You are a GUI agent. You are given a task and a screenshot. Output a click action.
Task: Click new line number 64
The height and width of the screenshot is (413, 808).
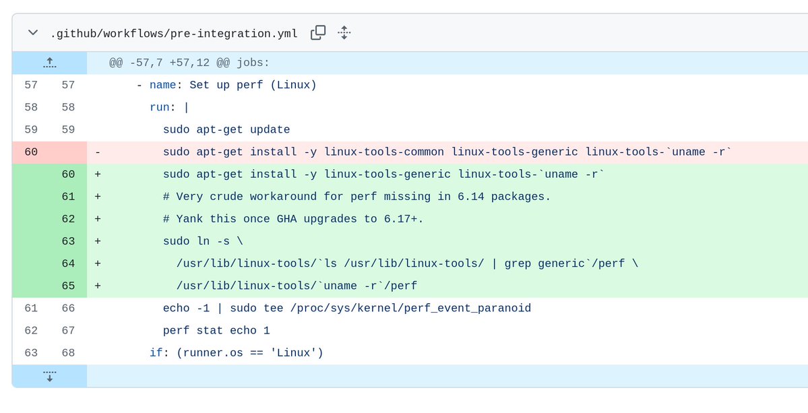68,263
